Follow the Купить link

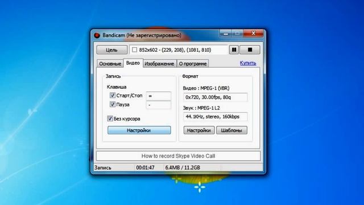[x=248, y=63]
